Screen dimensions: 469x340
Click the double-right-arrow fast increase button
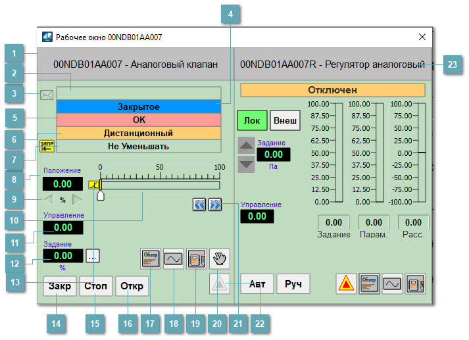click(x=215, y=205)
